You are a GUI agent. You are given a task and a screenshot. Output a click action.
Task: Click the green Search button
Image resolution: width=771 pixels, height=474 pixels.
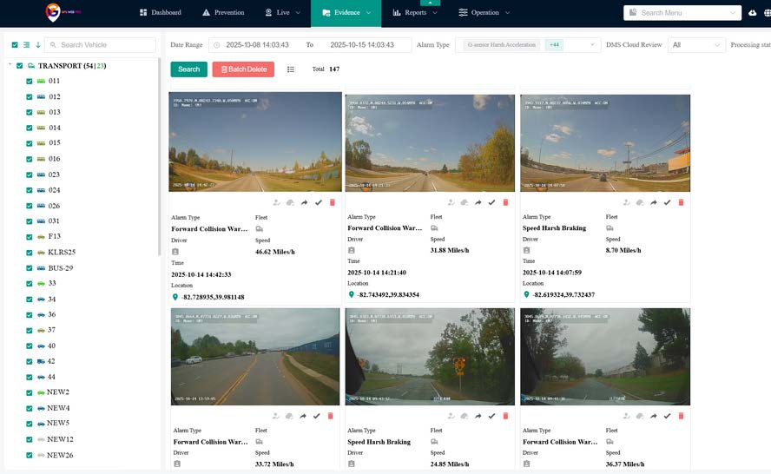tap(188, 69)
